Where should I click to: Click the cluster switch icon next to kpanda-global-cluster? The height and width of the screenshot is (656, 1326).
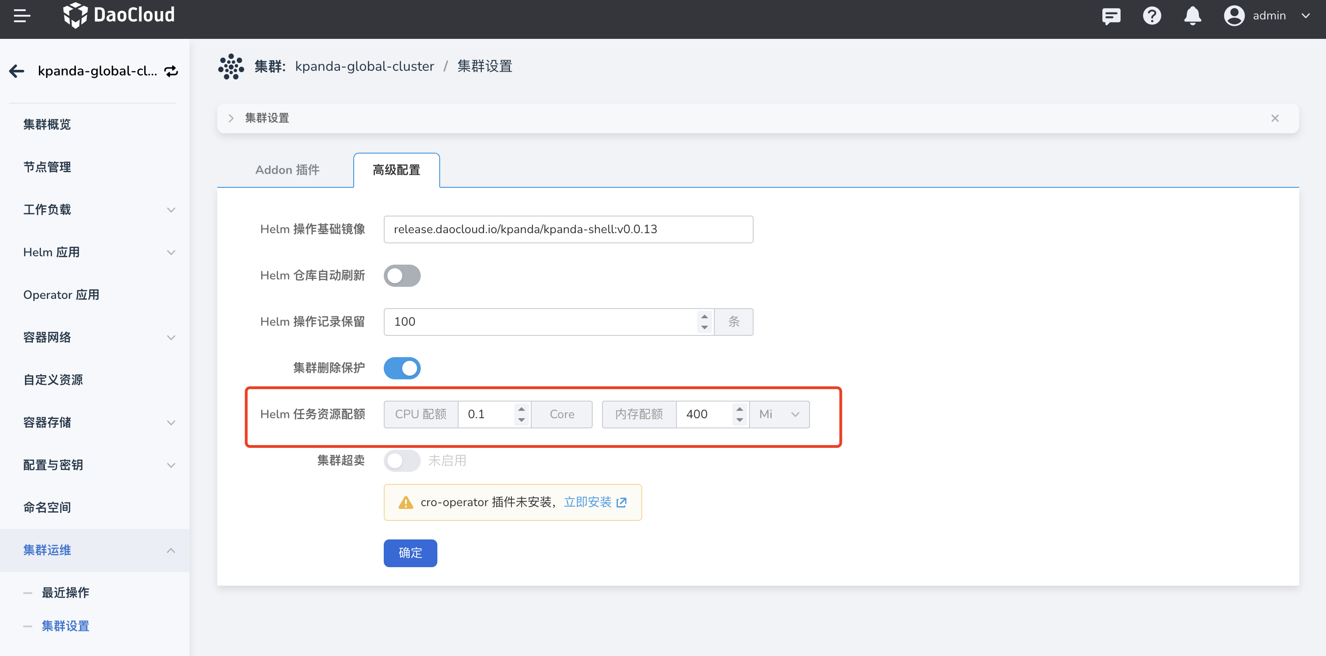tap(171, 71)
